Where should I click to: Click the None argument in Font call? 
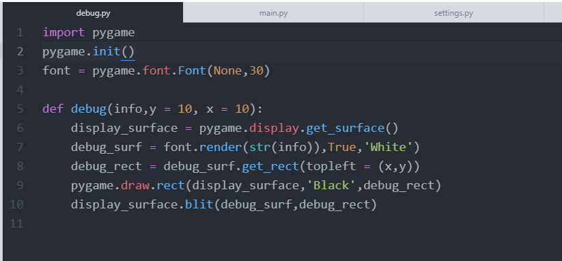tap(227, 70)
